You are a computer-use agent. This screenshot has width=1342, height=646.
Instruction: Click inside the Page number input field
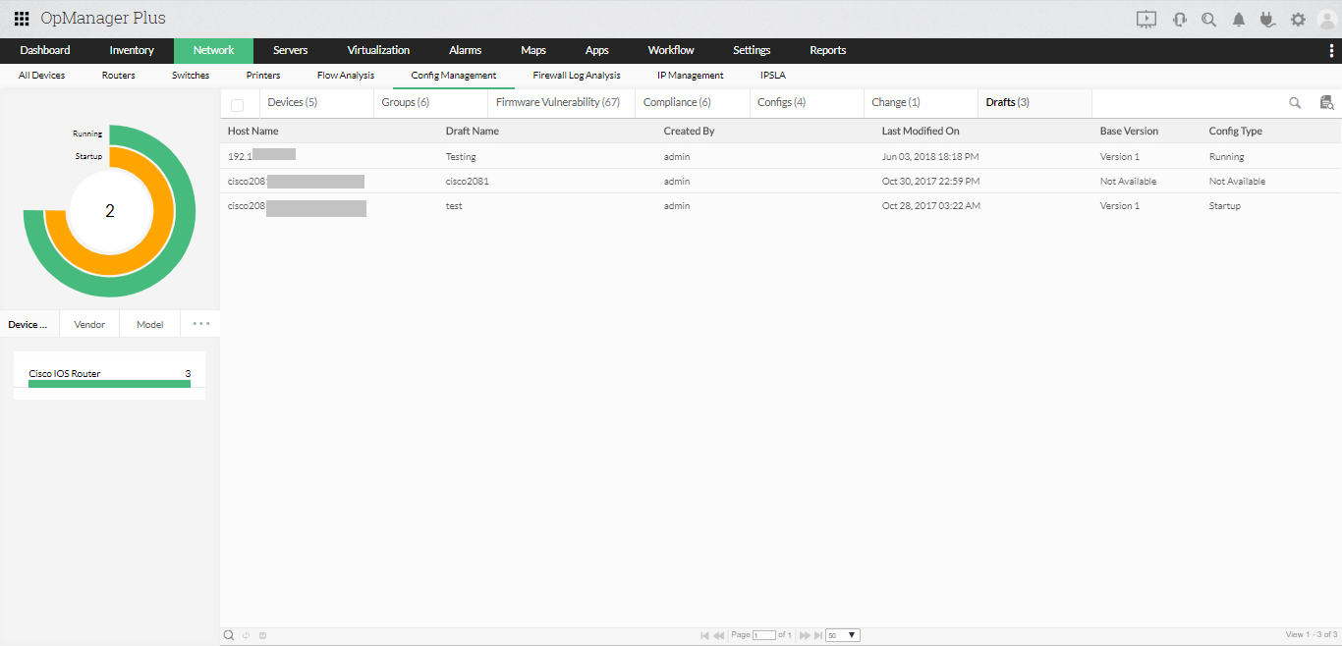tap(764, 635)
